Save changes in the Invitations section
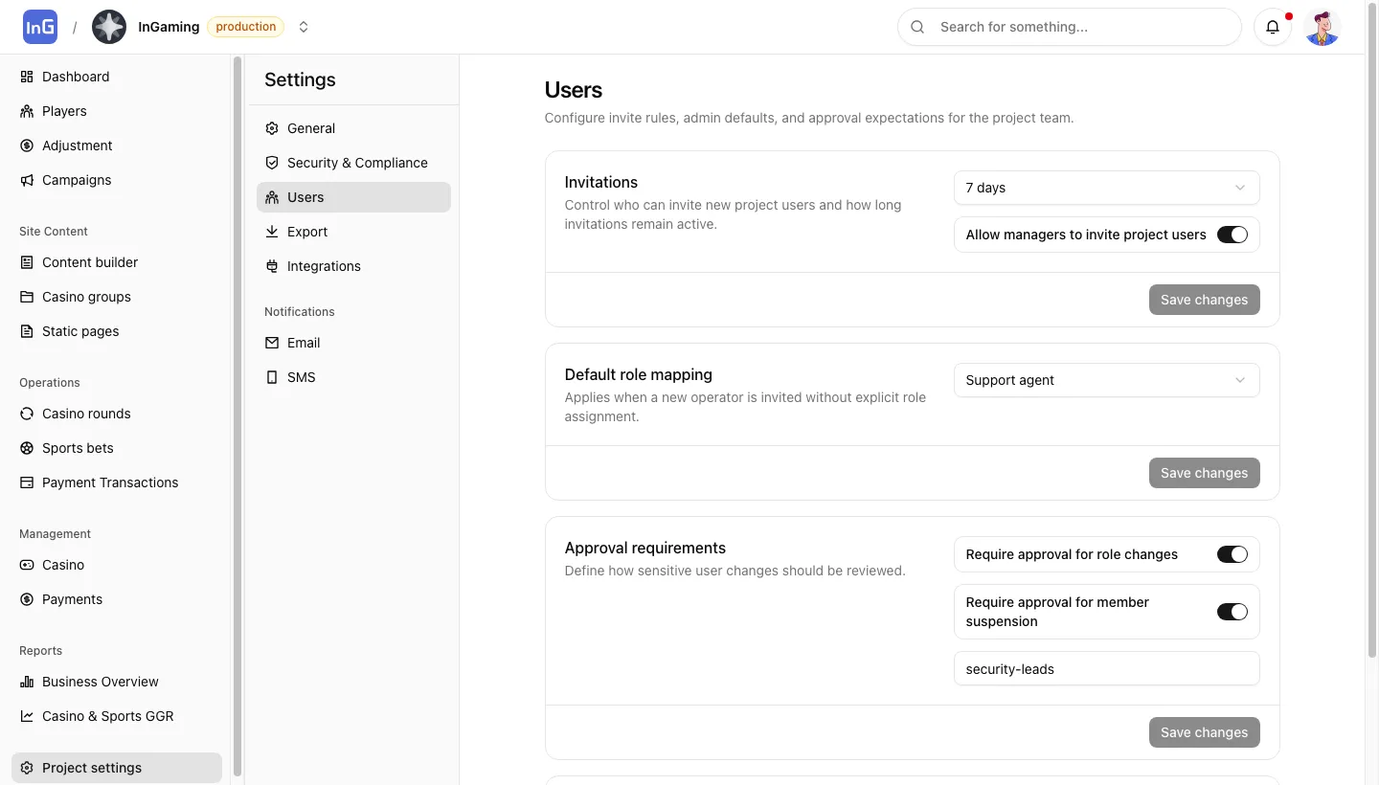The height and width of the screenshot is (785, 1379). 1204,300
